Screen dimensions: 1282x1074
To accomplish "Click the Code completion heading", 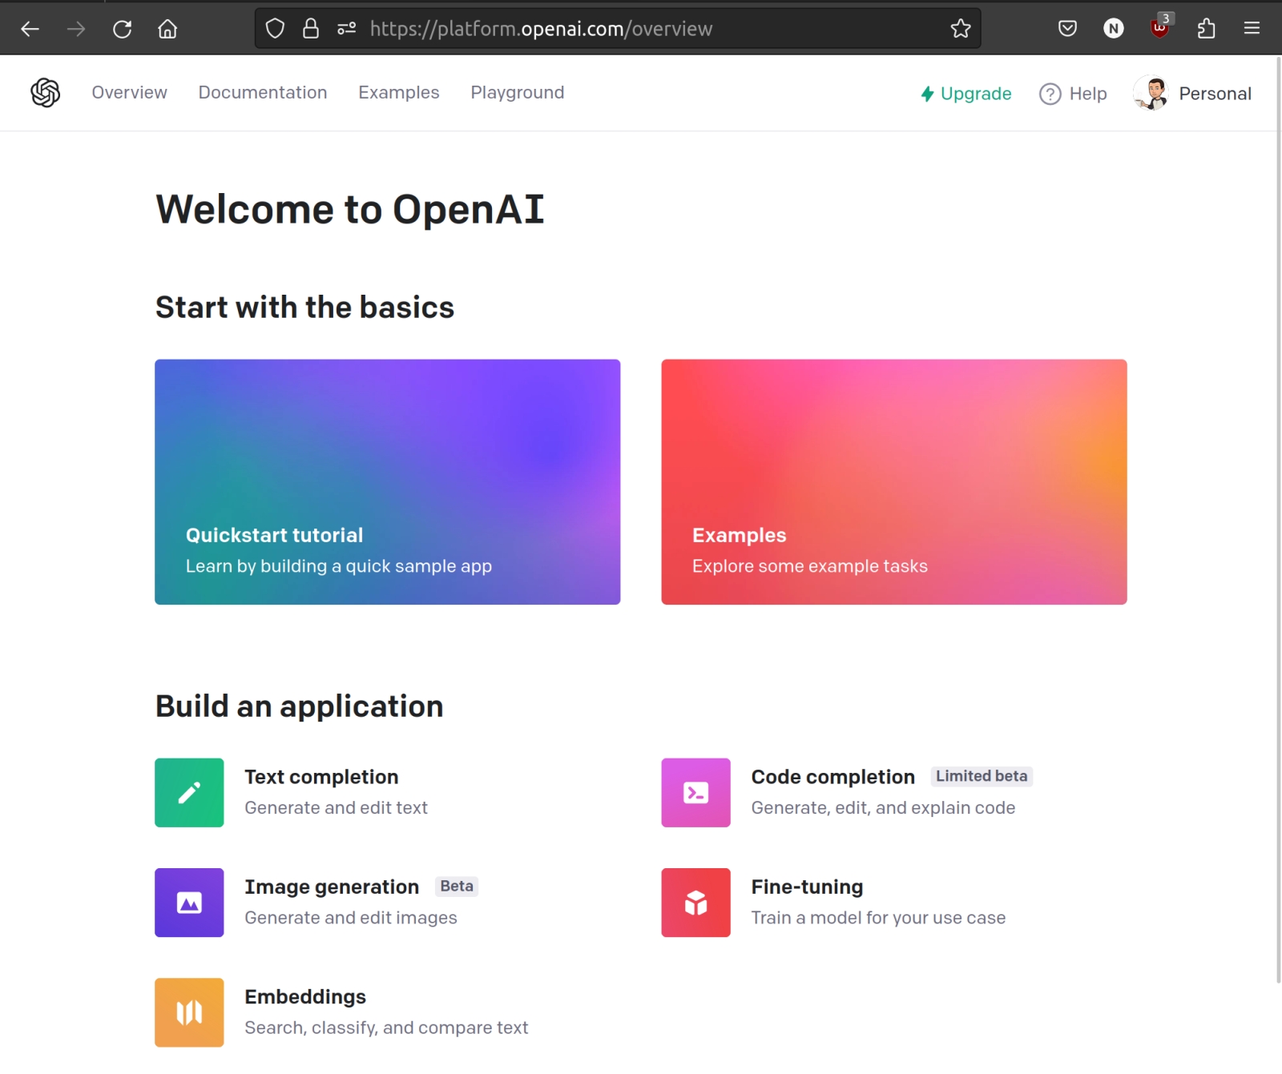I will (x=832, y=777).
